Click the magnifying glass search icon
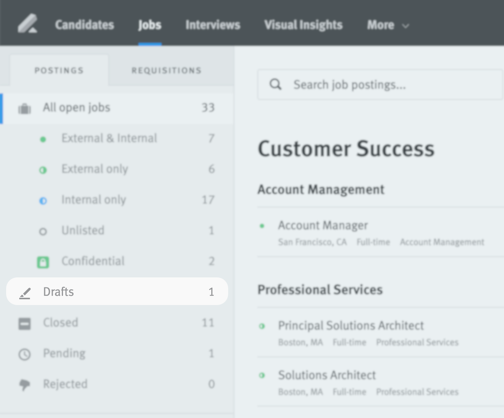Viewport: 504px width, 418px height. pyautogui.click(x=275, y=84)
